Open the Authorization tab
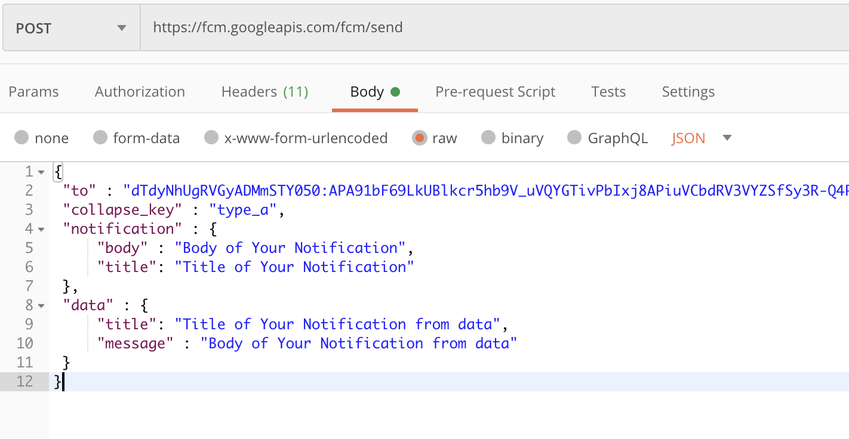This screenshot has height=439, width=849. 140,92
